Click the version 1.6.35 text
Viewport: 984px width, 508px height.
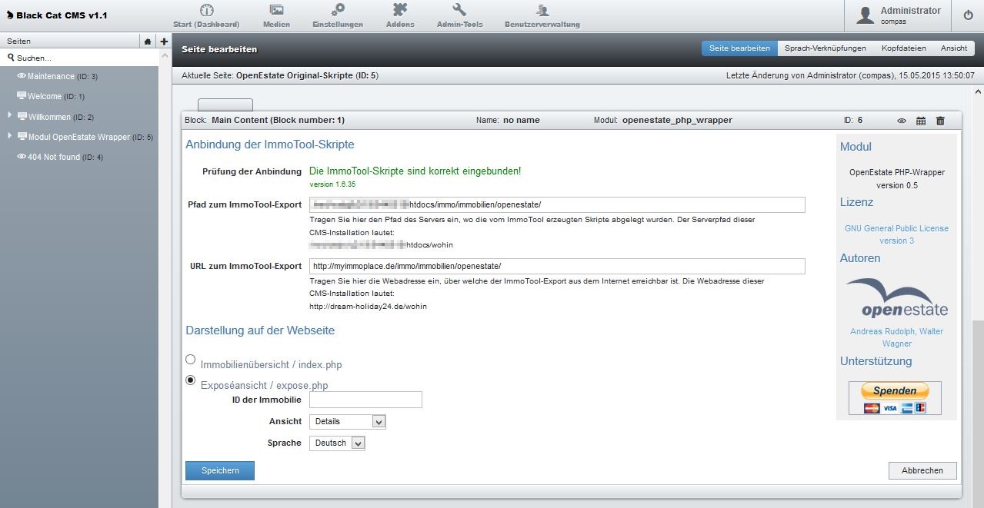click(x=332, y=184)
